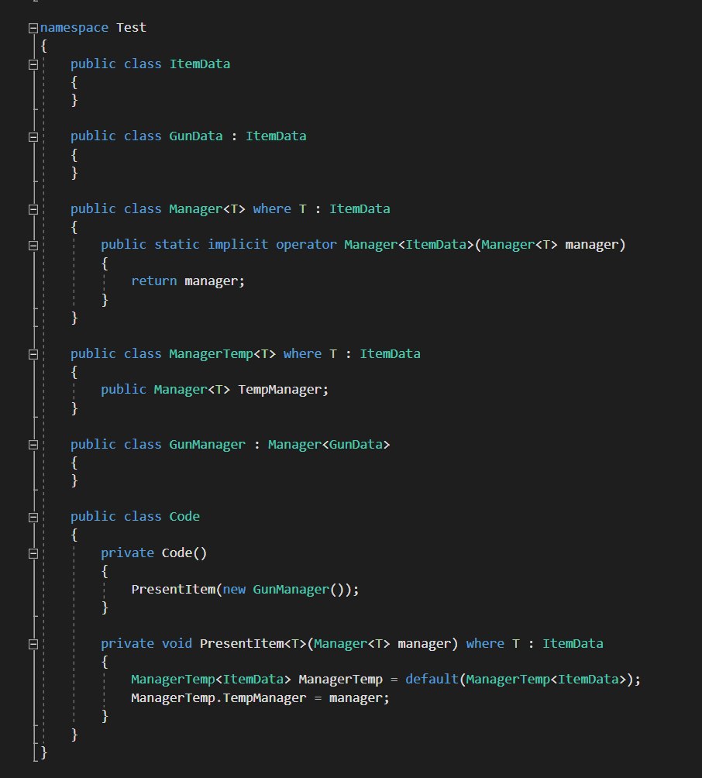Click Manager<ItemData> operator return type
Screen dimensions: 702x778
click(x=409, y=245)
